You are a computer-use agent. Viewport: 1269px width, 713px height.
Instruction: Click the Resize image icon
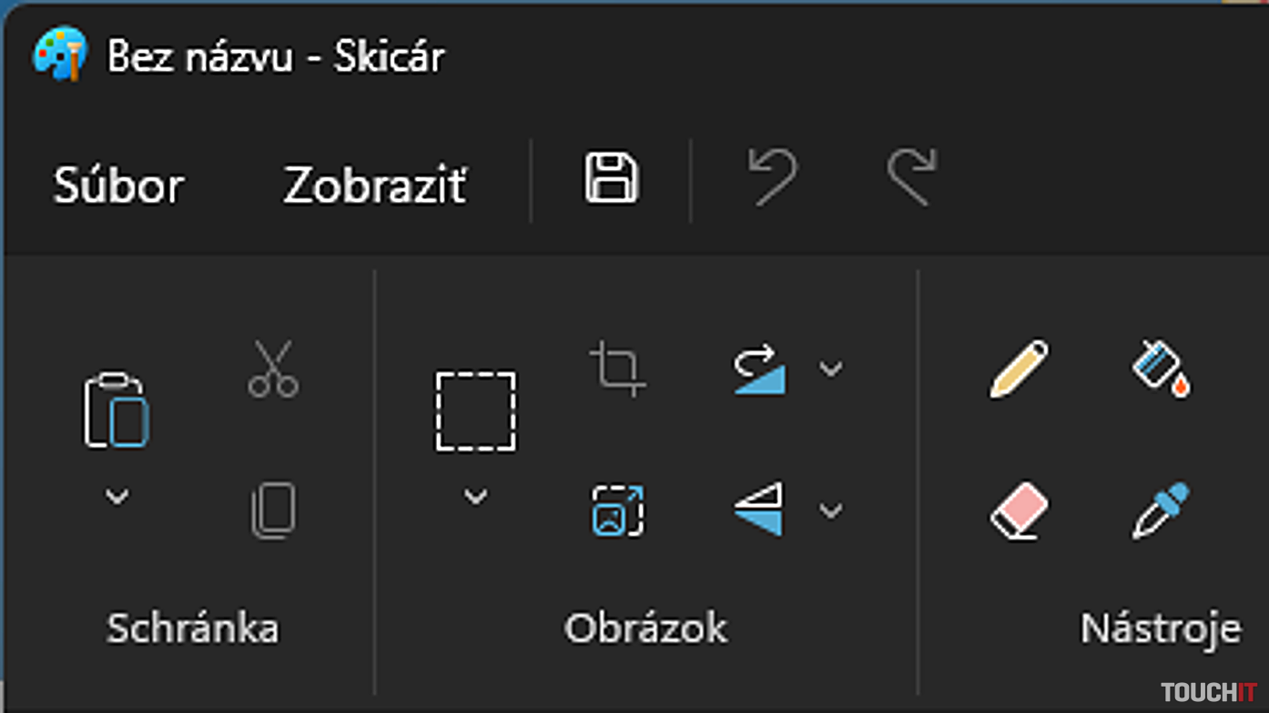tap(618, 510)
